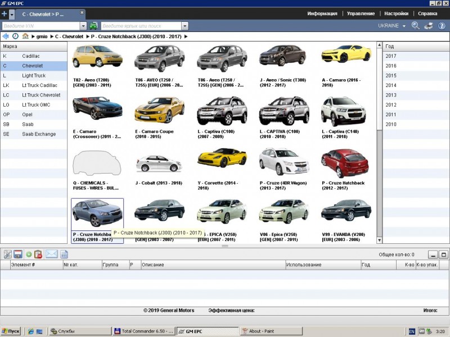Open V99 - EVANDA (V200) thumbnail
The image size is (450, 337).
pos(346,210)
